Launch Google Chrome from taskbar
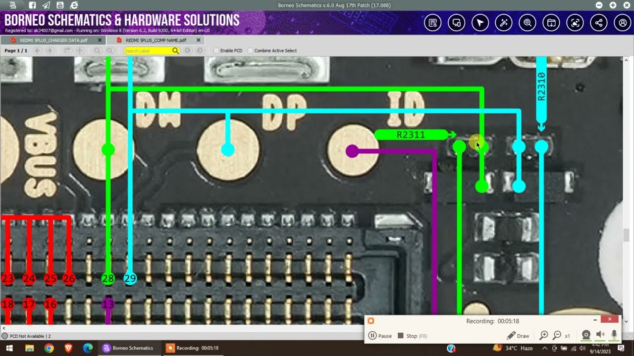The width and height of the screenshot is (634, 356). pyautogui.click(x=49, y=348)
